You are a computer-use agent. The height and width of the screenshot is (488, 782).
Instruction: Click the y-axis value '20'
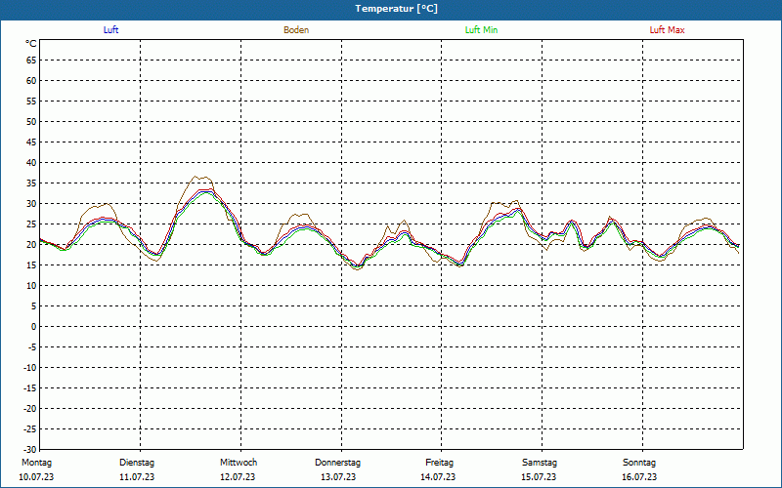31,245
